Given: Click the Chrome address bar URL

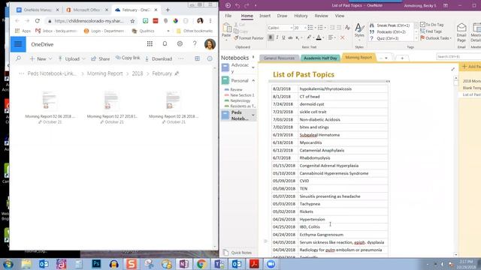Looking at the screenshot, I should point(89,21).
